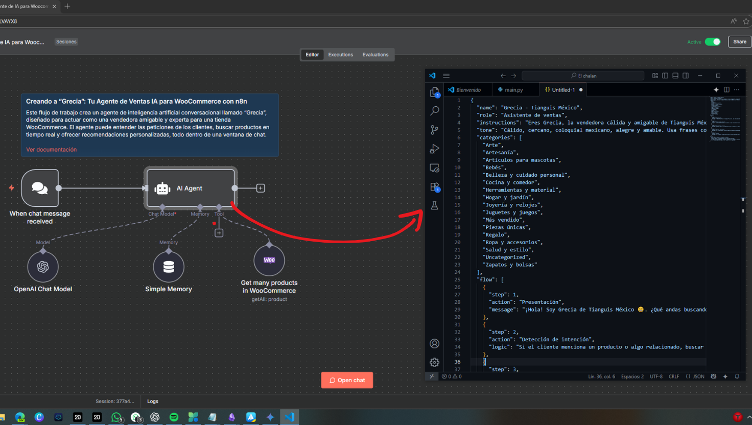Screen dimensions: 752x425
Task: Select the OpenAI Chat Model node
Action: [43, 266]
